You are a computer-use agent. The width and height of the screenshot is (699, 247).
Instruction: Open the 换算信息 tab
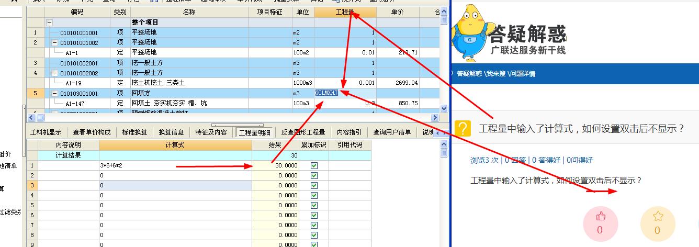pos(171,132)
